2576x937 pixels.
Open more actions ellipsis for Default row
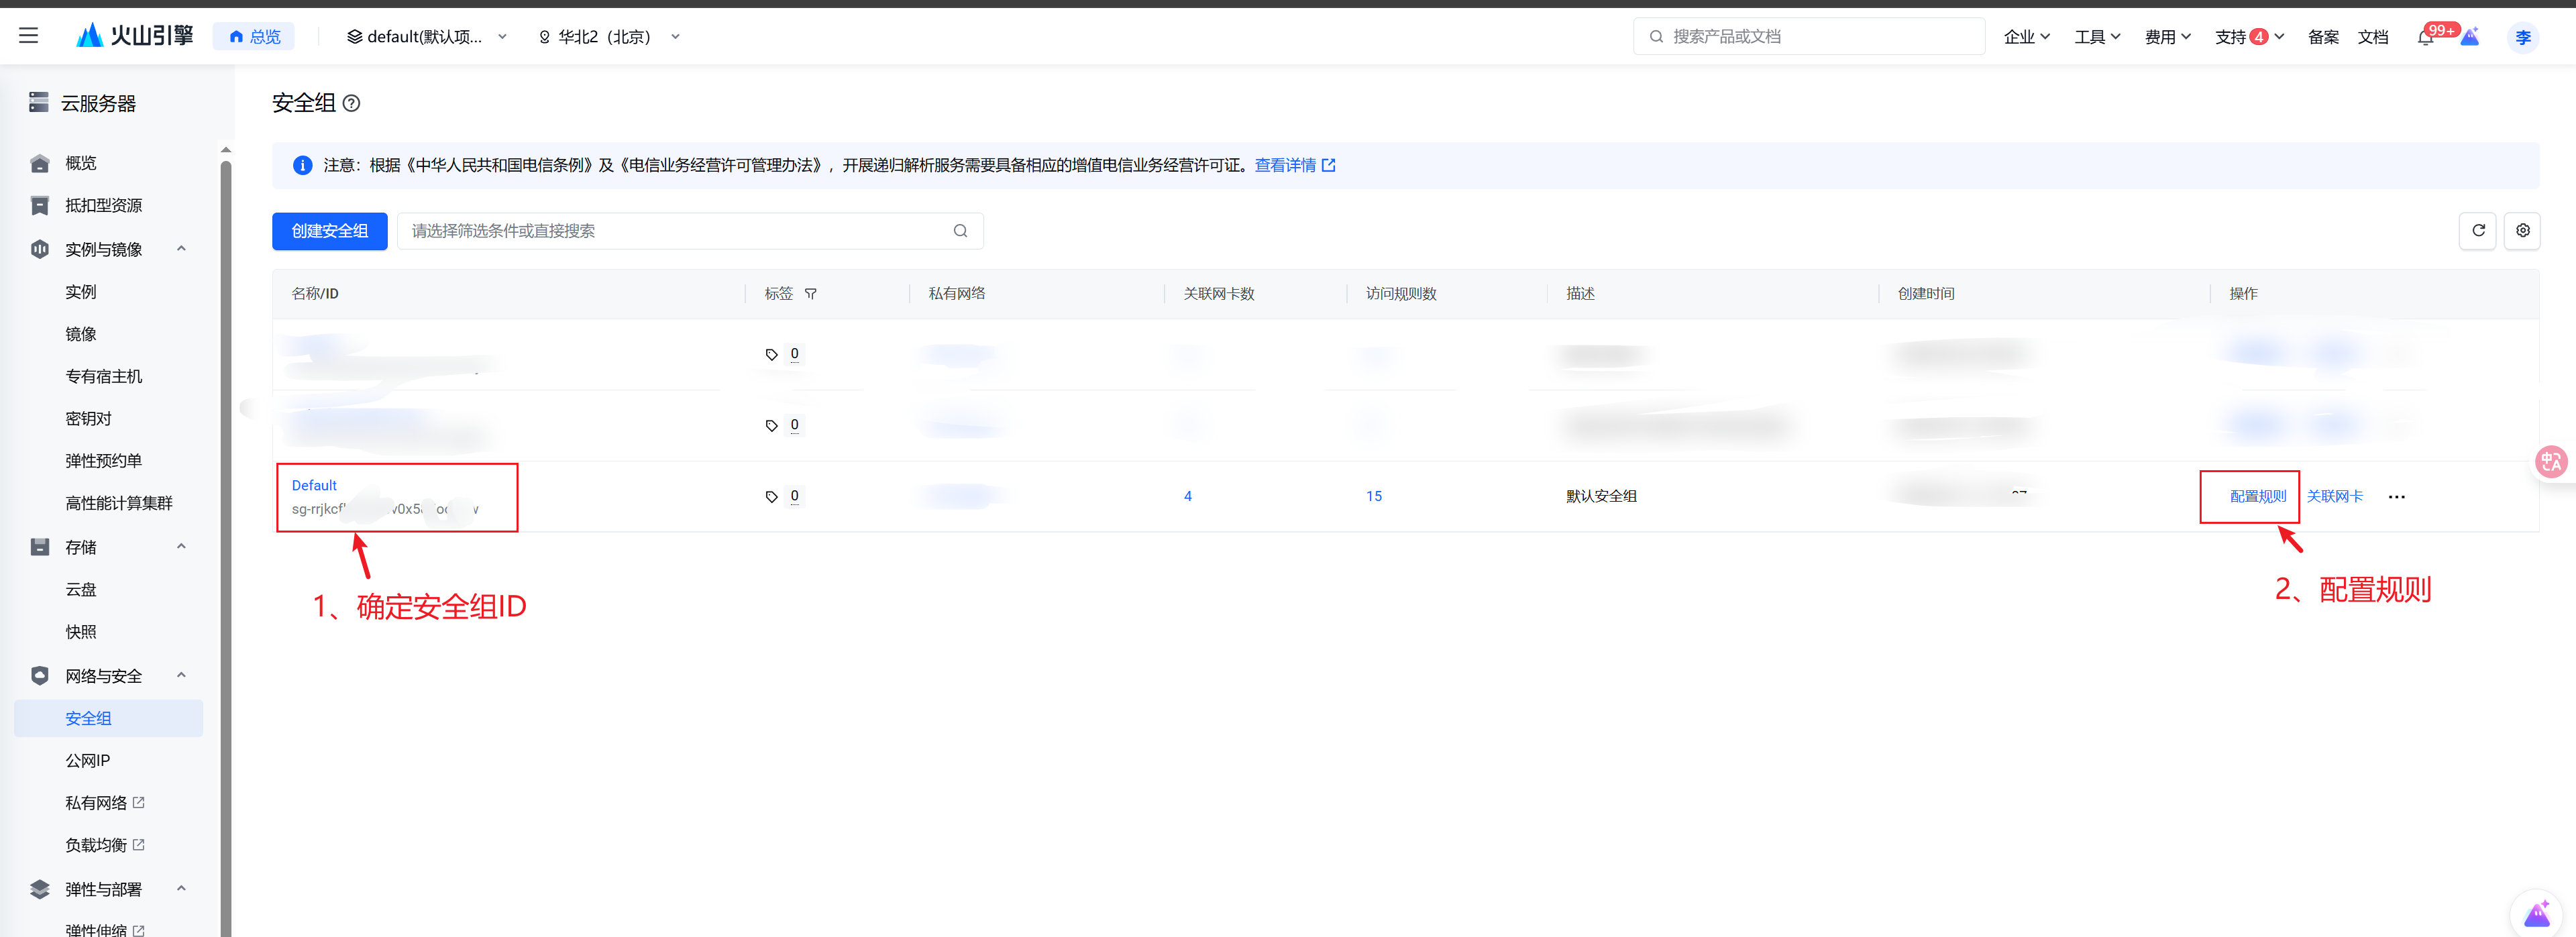pos(2396,497)
